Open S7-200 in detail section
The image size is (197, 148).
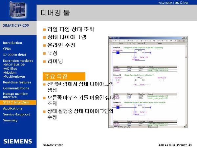point(15,55)
